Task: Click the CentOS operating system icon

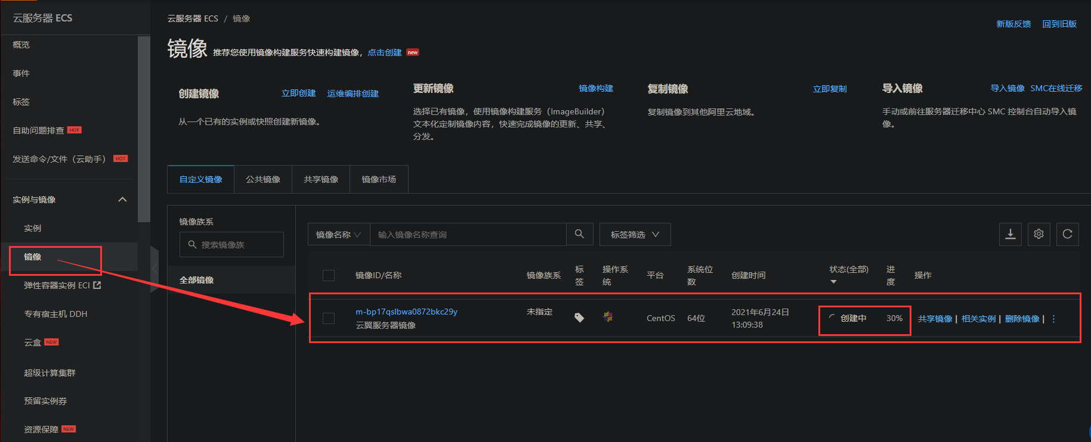Action: click(x=608, y=317)
